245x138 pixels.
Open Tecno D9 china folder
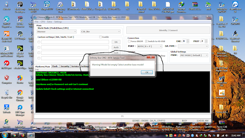pos(141,7)
